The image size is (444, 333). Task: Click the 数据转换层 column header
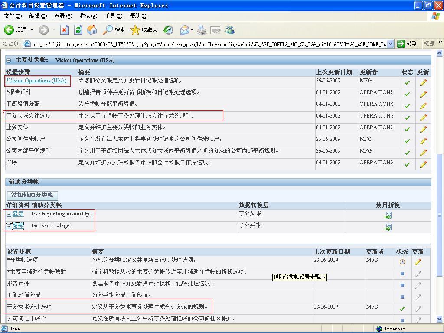254,205
